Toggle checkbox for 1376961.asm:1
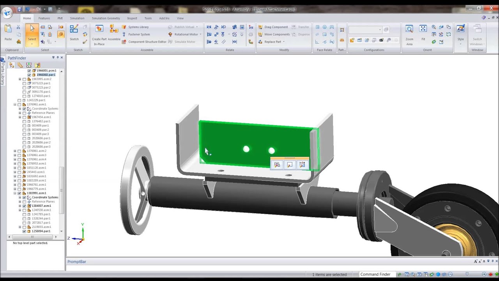This screenshot has width=499, height=281. 19,105
